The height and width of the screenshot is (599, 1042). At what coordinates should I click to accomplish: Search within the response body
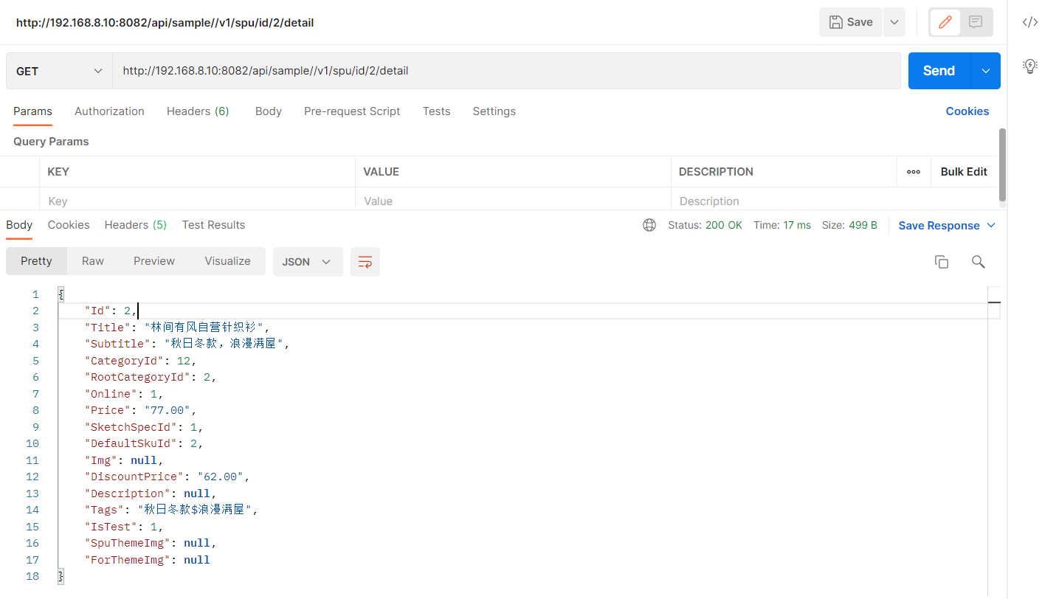[x=978, y=262]
